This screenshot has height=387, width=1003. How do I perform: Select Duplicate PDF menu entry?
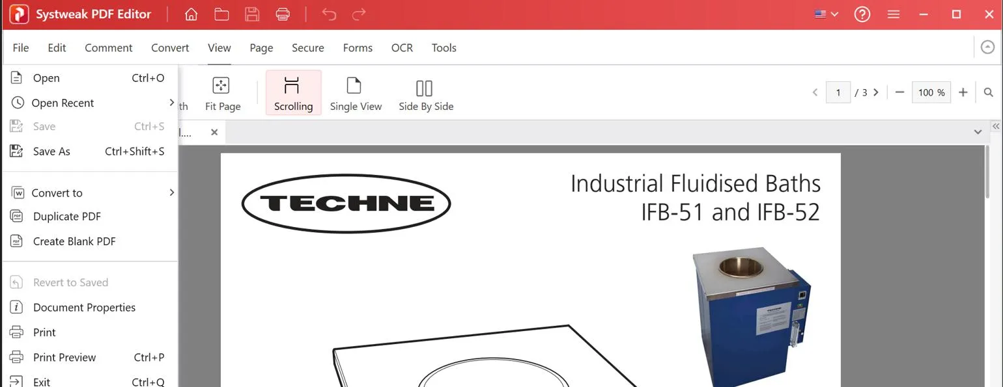click(90, 217)
